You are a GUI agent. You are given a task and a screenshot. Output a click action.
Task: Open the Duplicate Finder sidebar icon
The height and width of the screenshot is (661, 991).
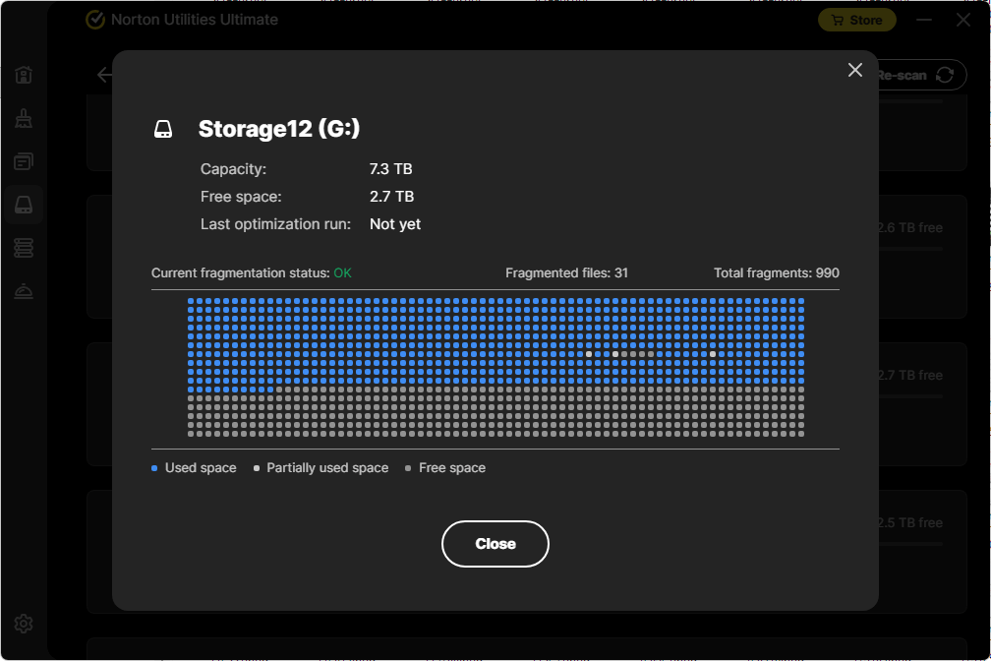(x=24, y=160)
